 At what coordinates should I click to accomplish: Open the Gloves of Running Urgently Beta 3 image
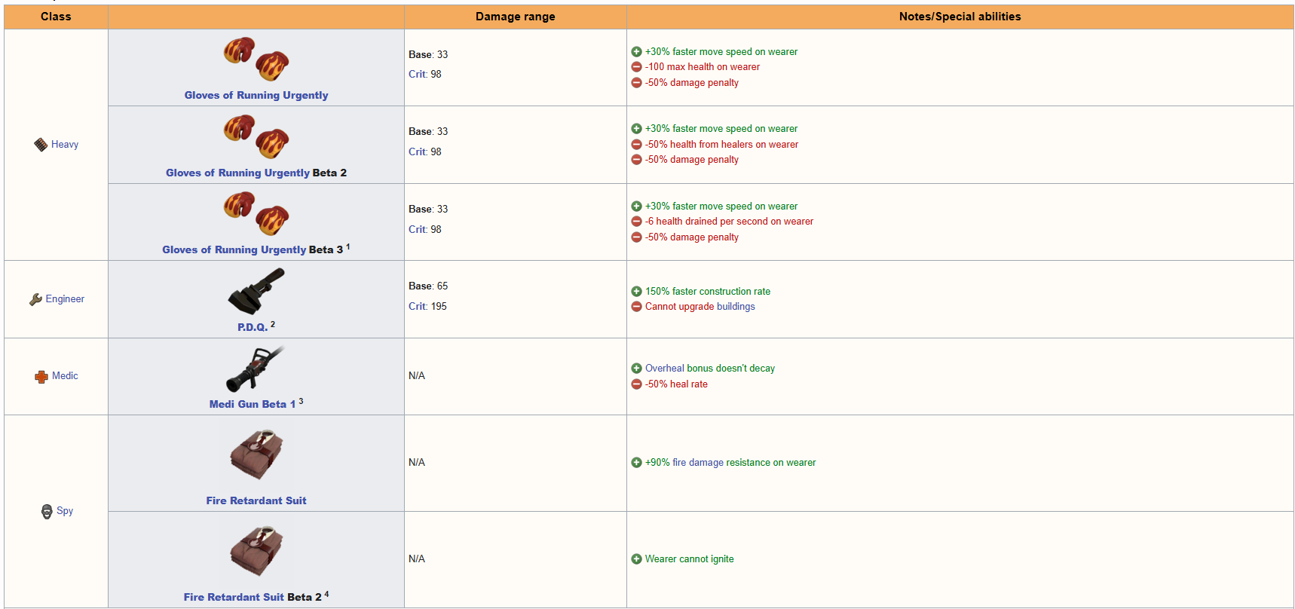[x=256, y=214]
